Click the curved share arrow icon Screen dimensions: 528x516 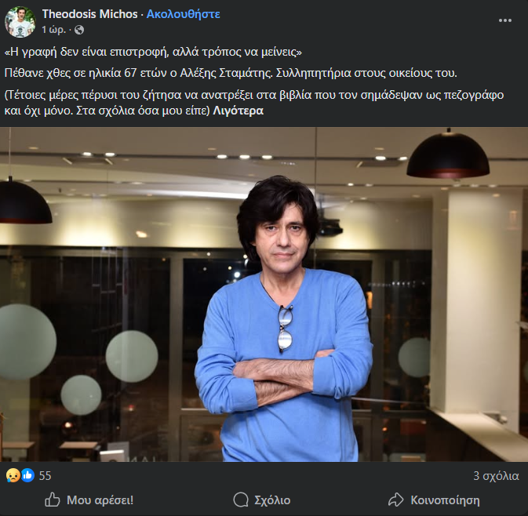click(395, 500)
